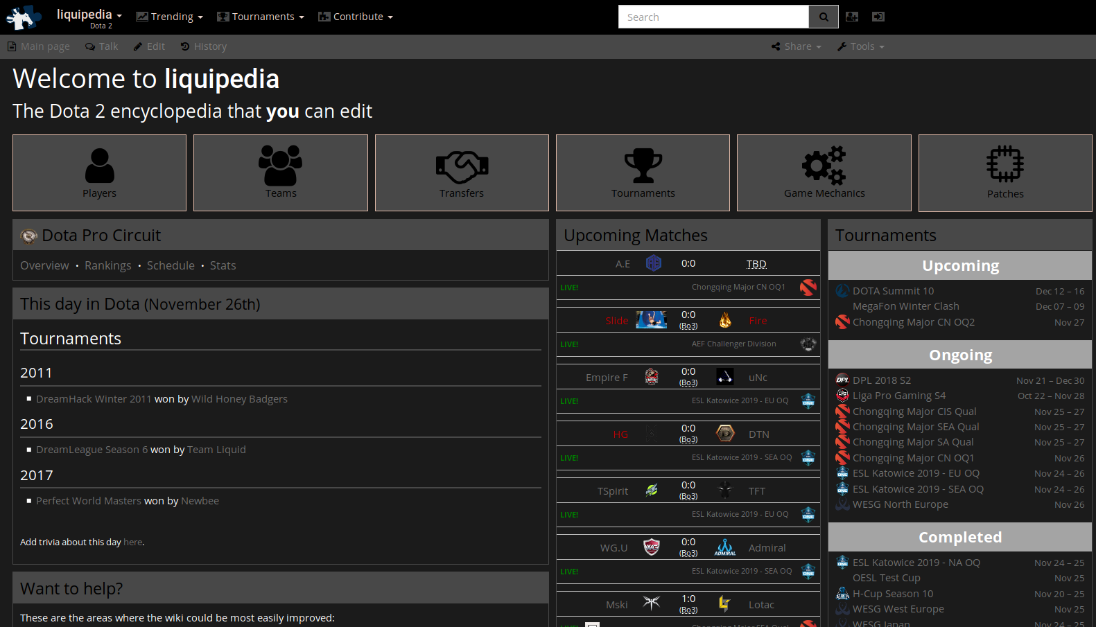
Task: Open Team Liquid link
Action: point(216,450)
